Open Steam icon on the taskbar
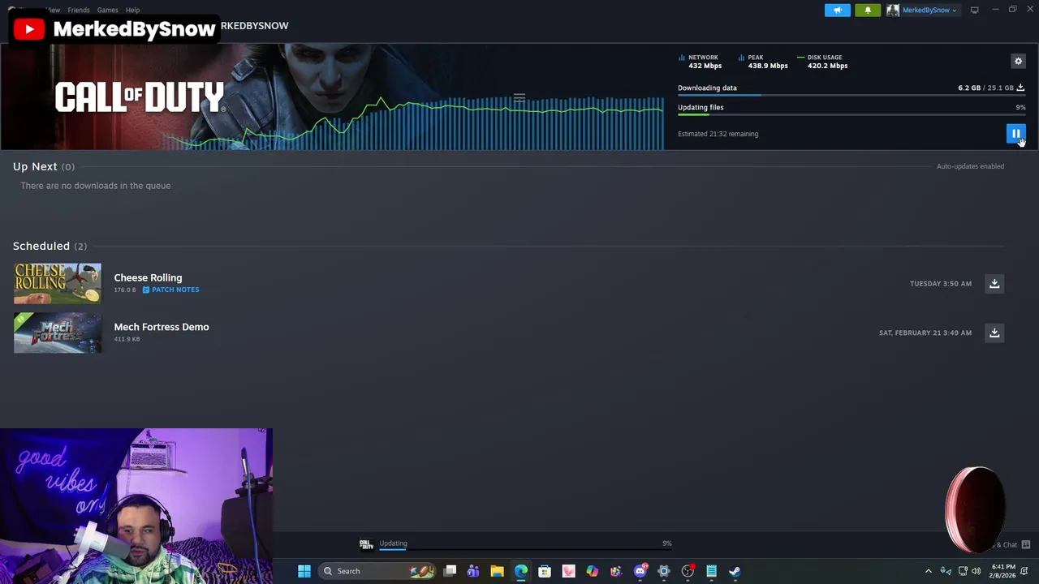1039x584 pixels. pyautogui.click(x=735, y=571)
